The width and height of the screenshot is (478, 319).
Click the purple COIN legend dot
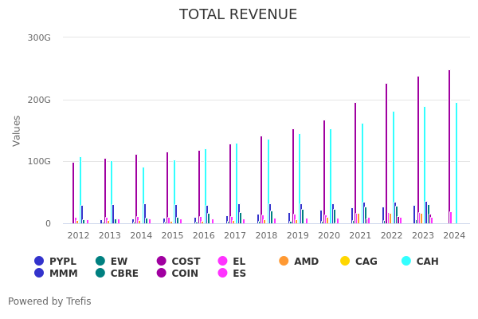[x=162, y=274]
